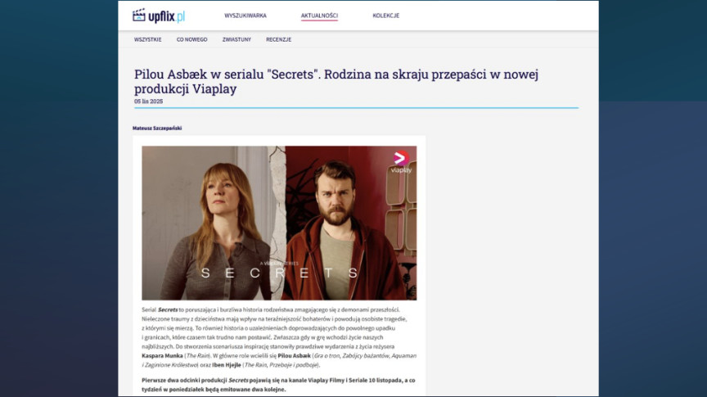Click the bold name Pilou Asbæk in text
Viewport: 707px width, 397px height.
pos(294,355)
